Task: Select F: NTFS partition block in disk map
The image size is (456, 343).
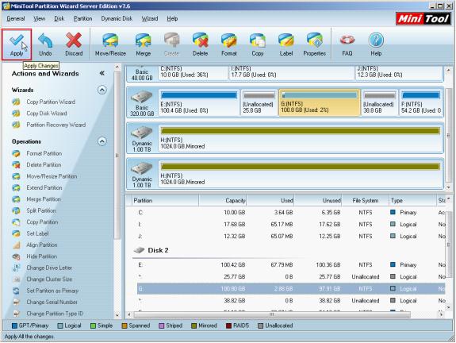Action: click(421, 102)
